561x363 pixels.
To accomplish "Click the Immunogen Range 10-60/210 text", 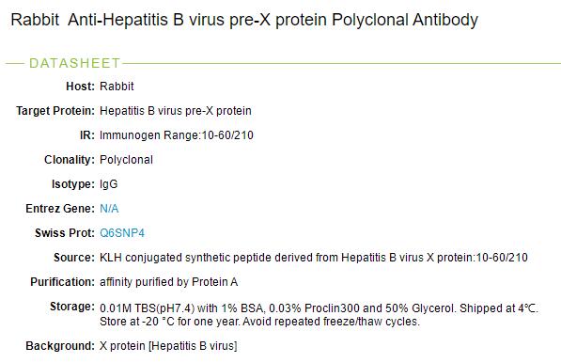I will [177, 135].
